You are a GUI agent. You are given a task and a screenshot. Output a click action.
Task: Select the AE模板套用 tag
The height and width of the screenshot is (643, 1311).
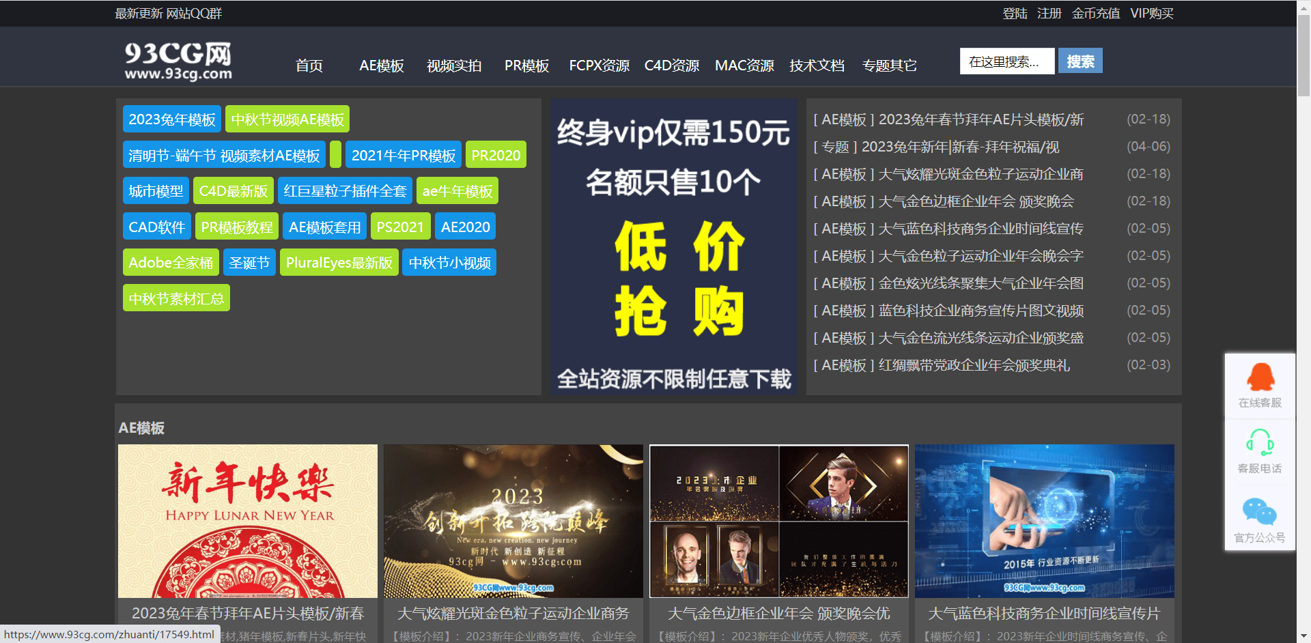(325, 227)
